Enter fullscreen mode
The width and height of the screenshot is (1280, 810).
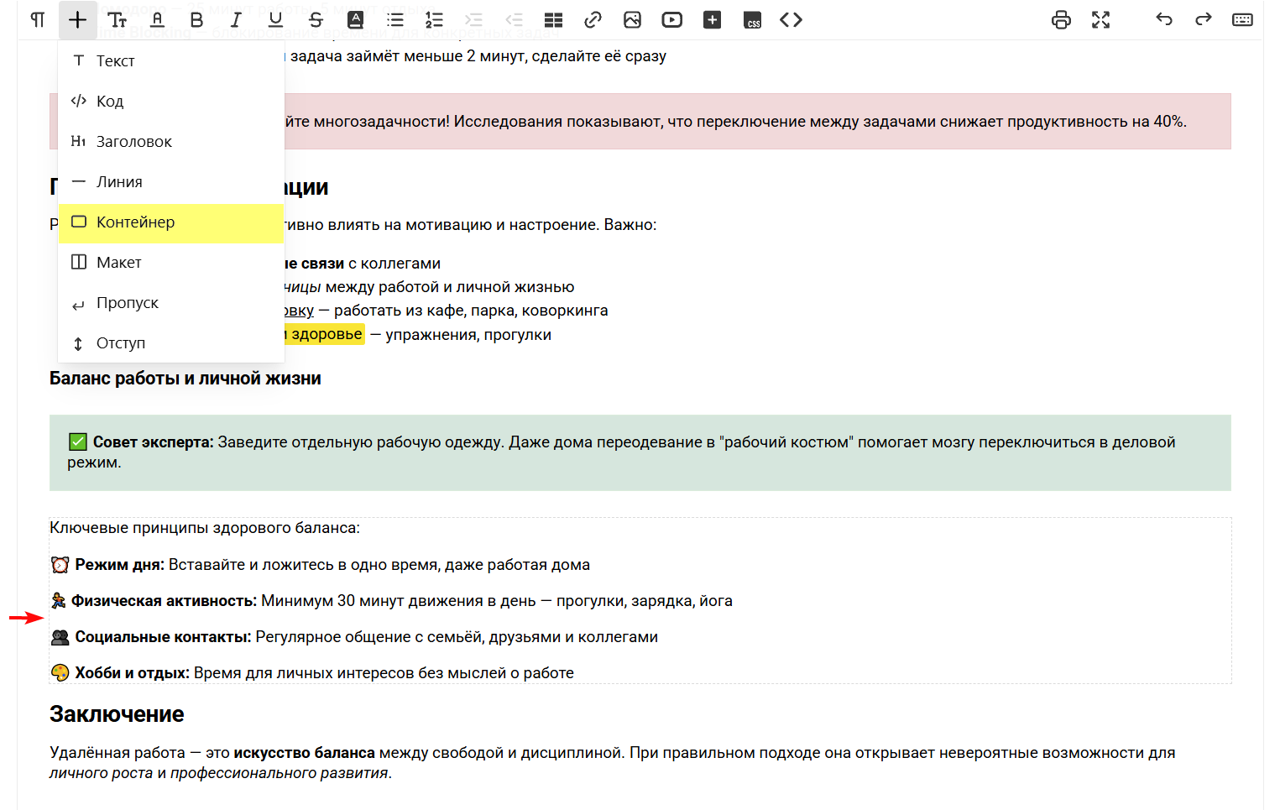tap(1100, 20)
